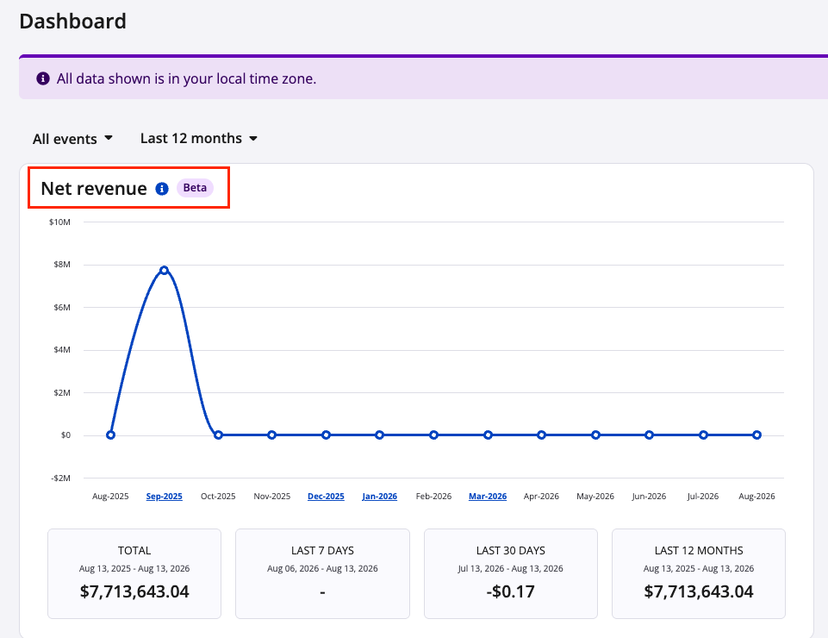
Task: Open the Last 12 months dropdown
Action: [x=198, y=139]
